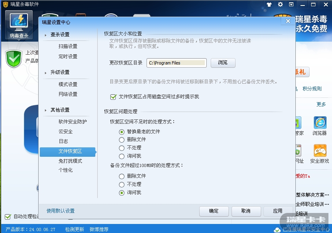Screen dimensions: 332x233
Task: Collapse the 其他设置 section arrow
Action: (x=46, y=110)
